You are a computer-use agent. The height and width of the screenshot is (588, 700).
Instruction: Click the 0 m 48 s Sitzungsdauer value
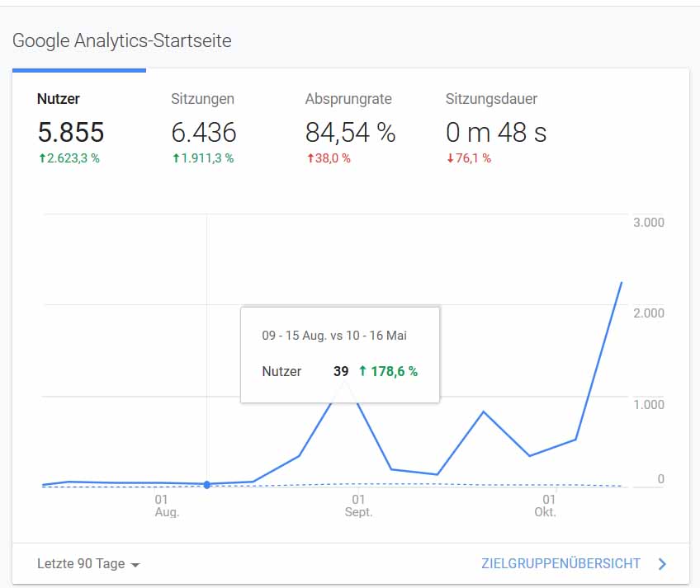click(x=496, y=133)
